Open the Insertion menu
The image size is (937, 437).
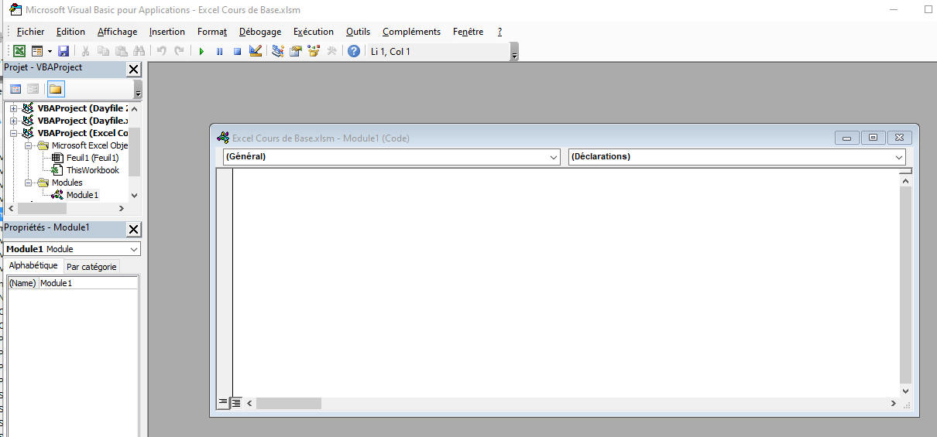167,32
